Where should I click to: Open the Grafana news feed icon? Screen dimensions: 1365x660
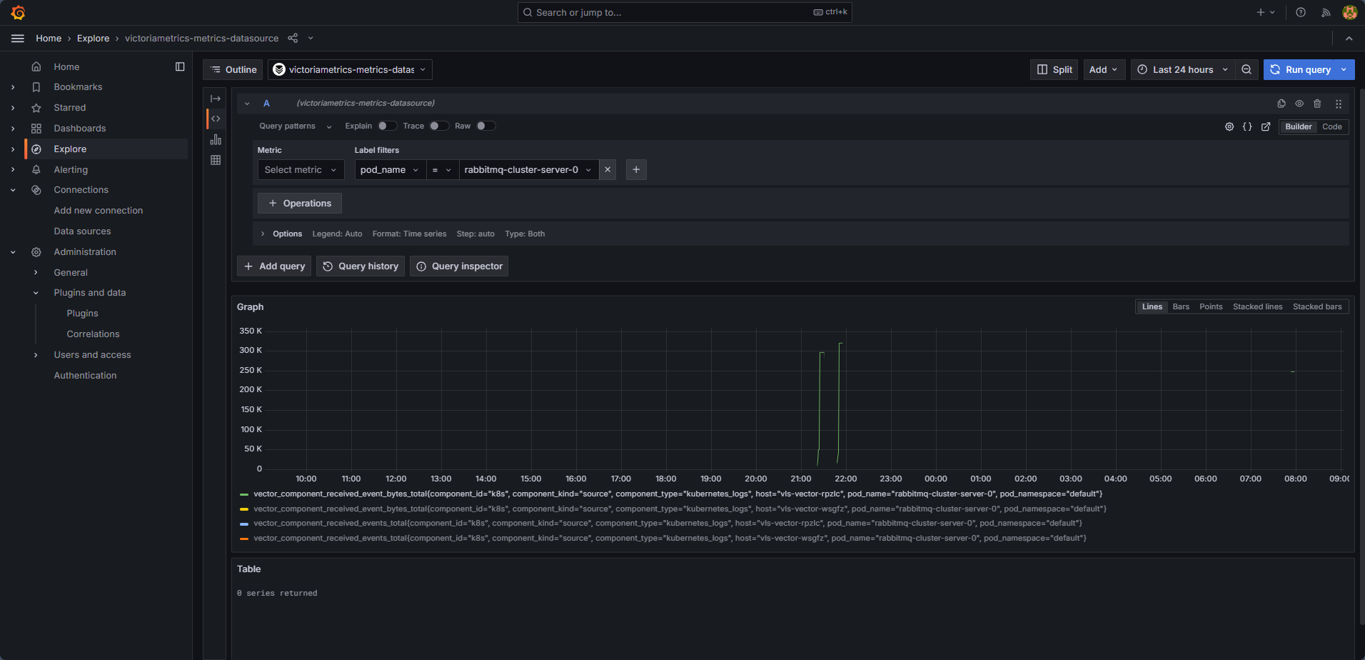[x=1324, y=12]
